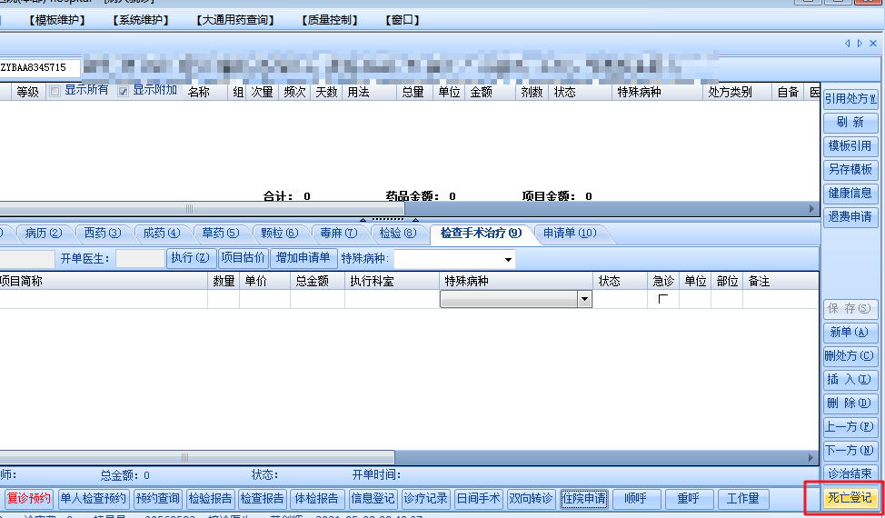This screenshot has width=885, height=518.
Task: Open the 模板维护 menu
Action: pos(57,20)
